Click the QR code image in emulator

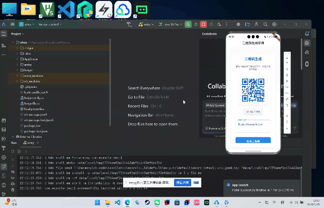click(x=253, y=90)
